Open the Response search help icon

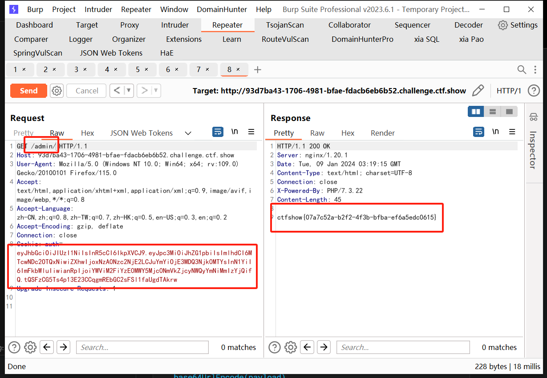[275, 347]
